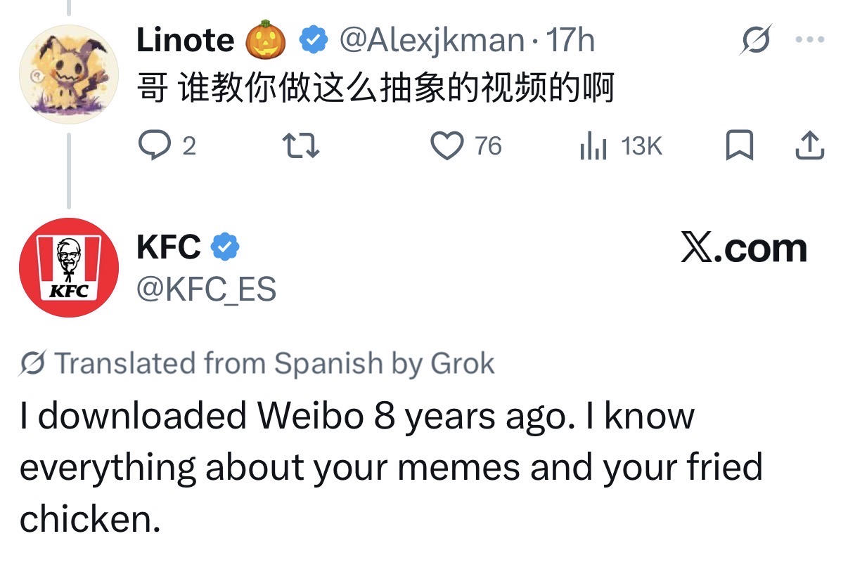Open the @KFC_ES handle
Image resolution: width=848 pixels, height=562 pixels.
click(x=206, y=289)
